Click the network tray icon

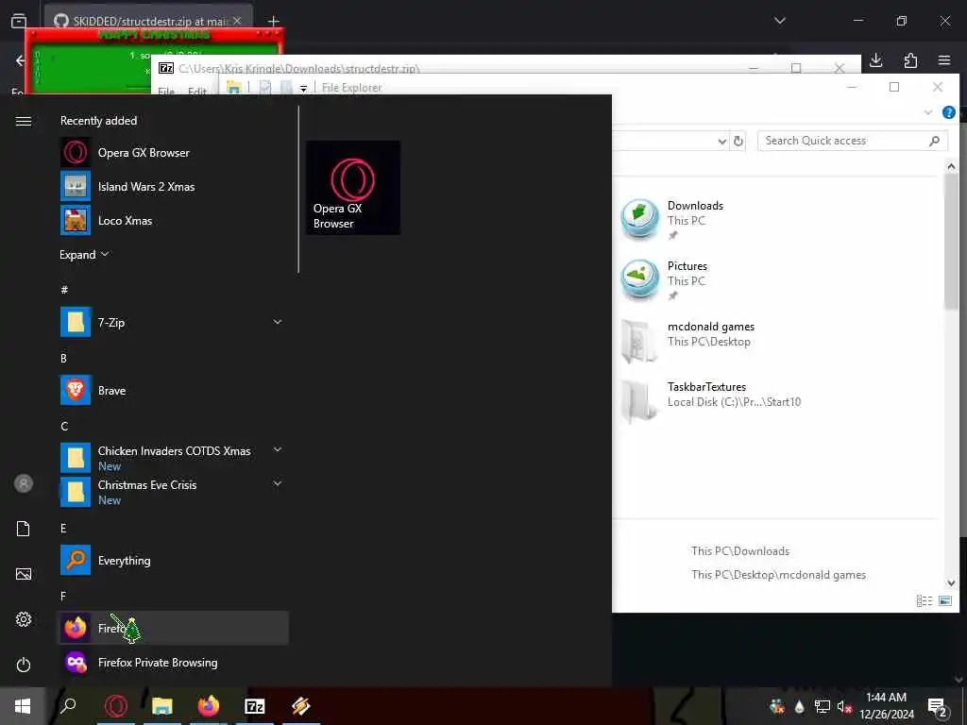823,706
